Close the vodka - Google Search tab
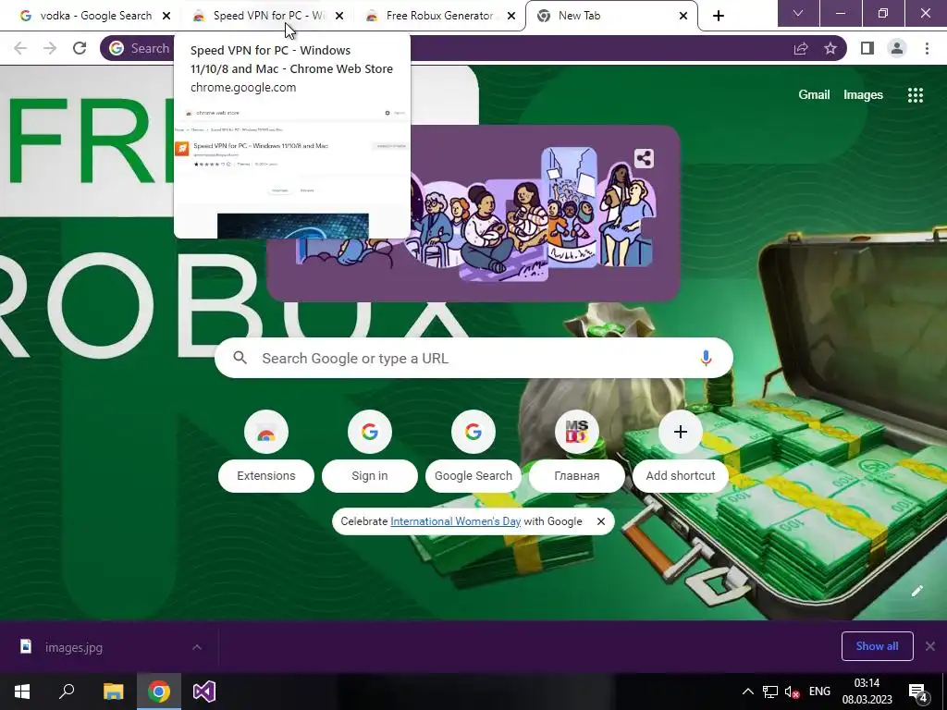The image size is (947, 710). click(166, 16)
